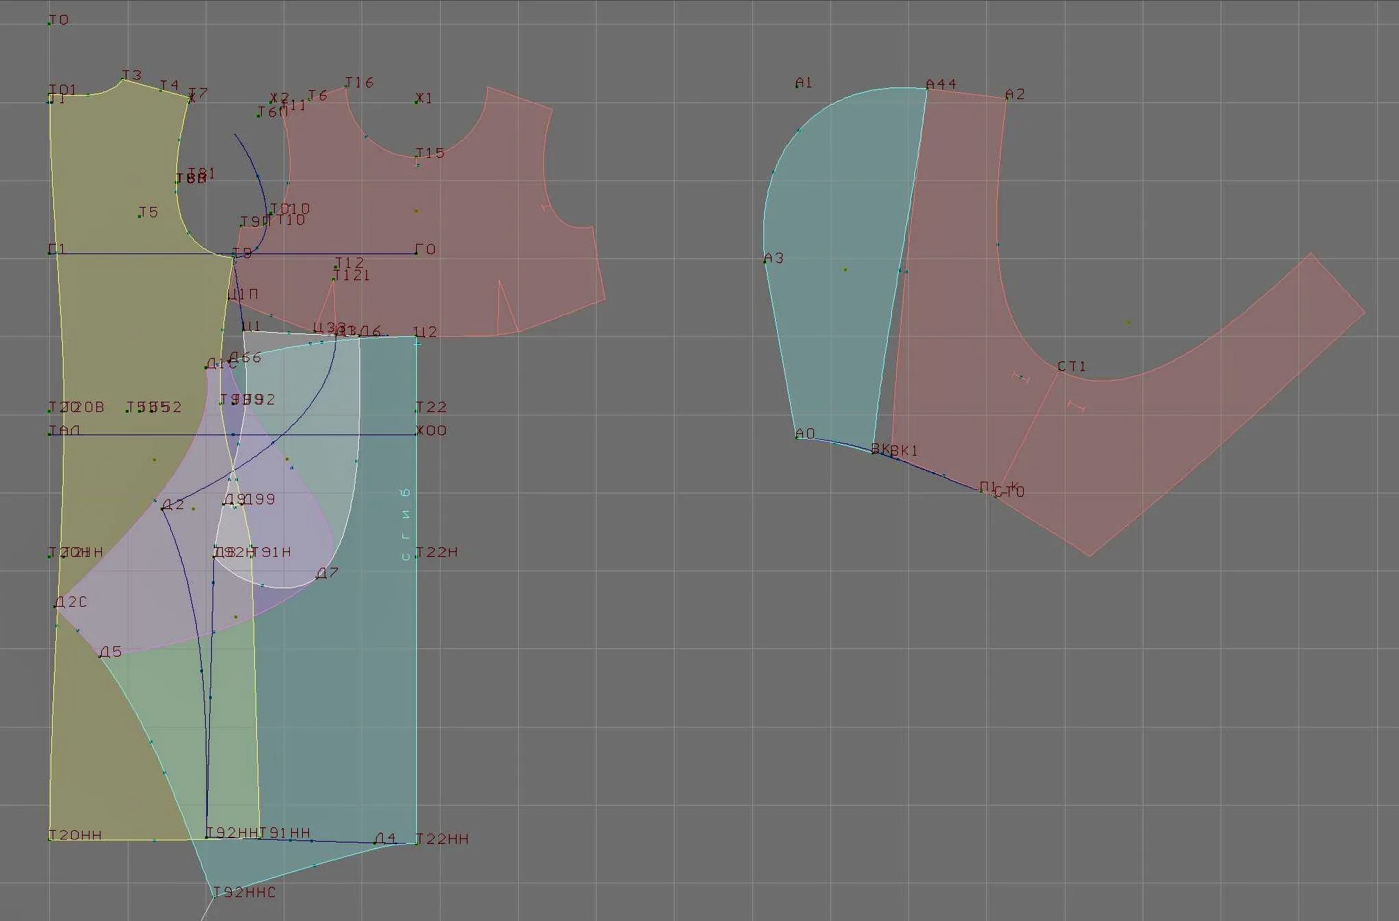Click point Ц2 above the teal panel
This screenshot has height=921, width=1399.
point(416,336)
